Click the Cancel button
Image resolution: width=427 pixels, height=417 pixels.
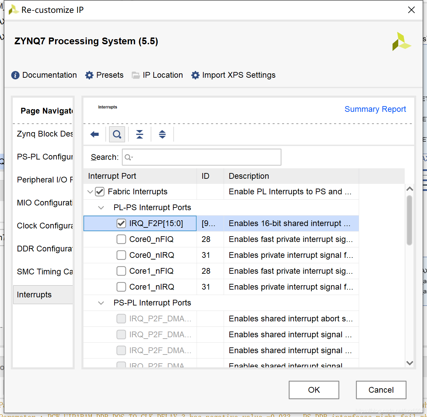(x=381, y=390)
